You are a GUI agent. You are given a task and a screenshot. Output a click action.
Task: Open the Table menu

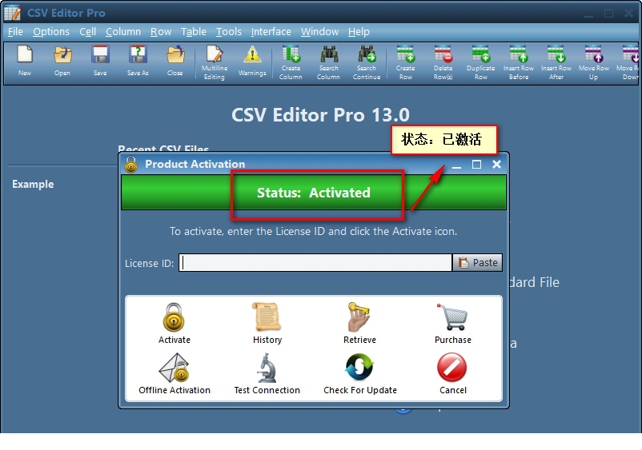pyautogui.click(x=194, y=32)
